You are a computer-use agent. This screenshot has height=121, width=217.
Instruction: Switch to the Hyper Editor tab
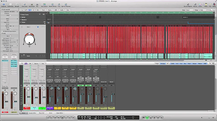pyautogui.click(x=60, y=113)
